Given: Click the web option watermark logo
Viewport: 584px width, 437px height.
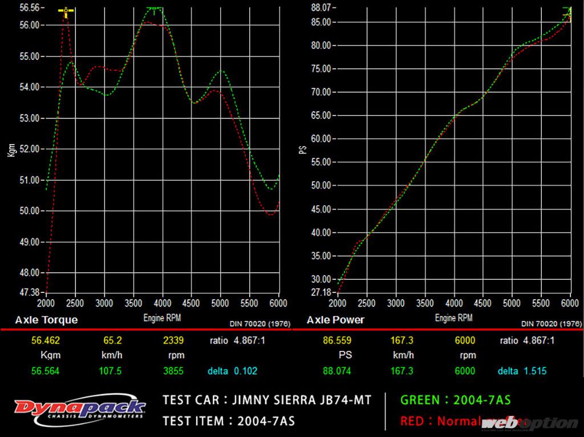Looking at the screenshot, I should [530, 423].
